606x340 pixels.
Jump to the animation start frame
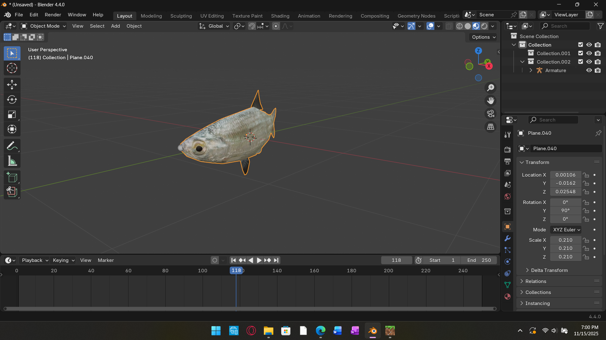233,260
